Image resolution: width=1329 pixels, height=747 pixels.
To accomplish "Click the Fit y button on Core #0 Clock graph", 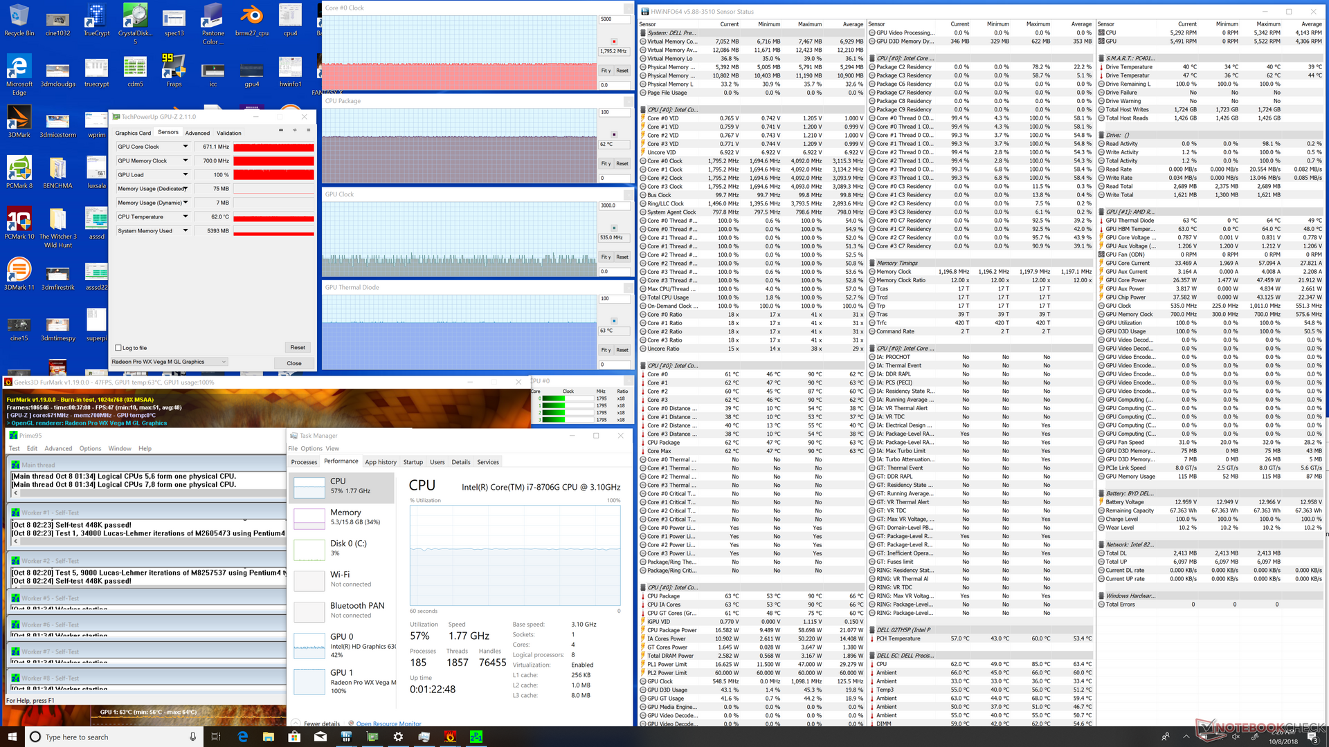I will [x=606, y=71].
